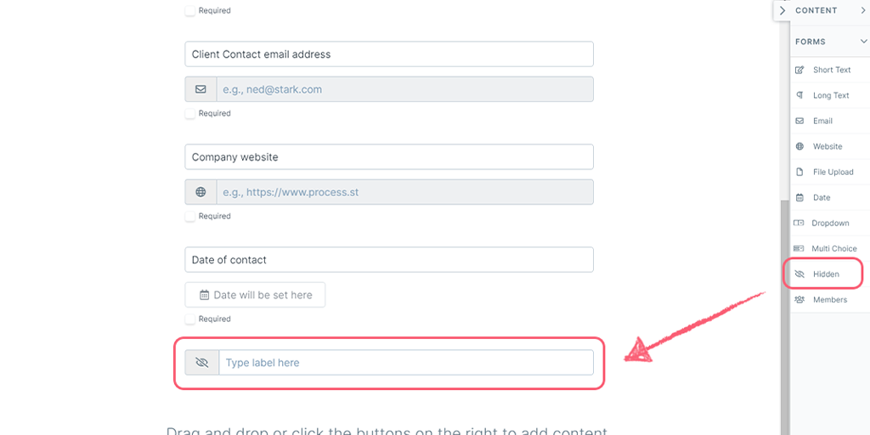
Task: Tick Required under Client Contact email address
Action: tap(190, 113)
